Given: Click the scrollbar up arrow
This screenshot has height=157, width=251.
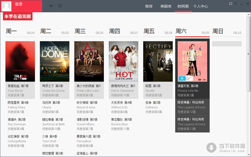Looking at the screenshot, I should 249,15.
